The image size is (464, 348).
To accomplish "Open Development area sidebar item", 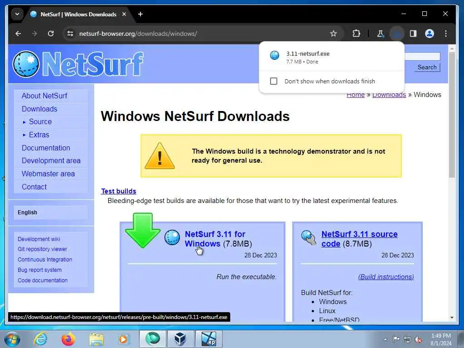I will [51, 161].
